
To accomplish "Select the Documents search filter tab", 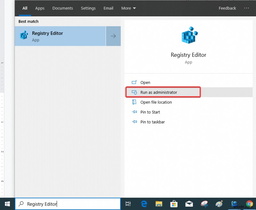I will [63, 8].
